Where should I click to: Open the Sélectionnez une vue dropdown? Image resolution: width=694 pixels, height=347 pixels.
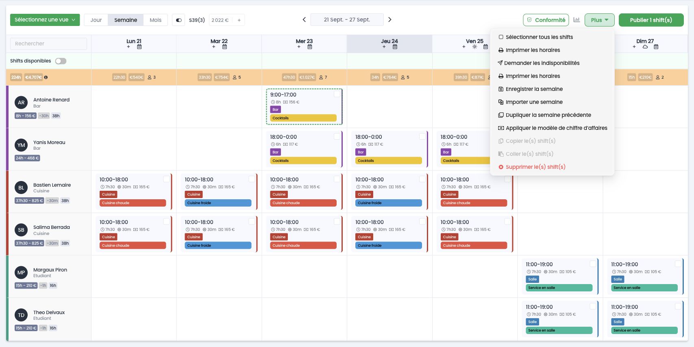45,19
